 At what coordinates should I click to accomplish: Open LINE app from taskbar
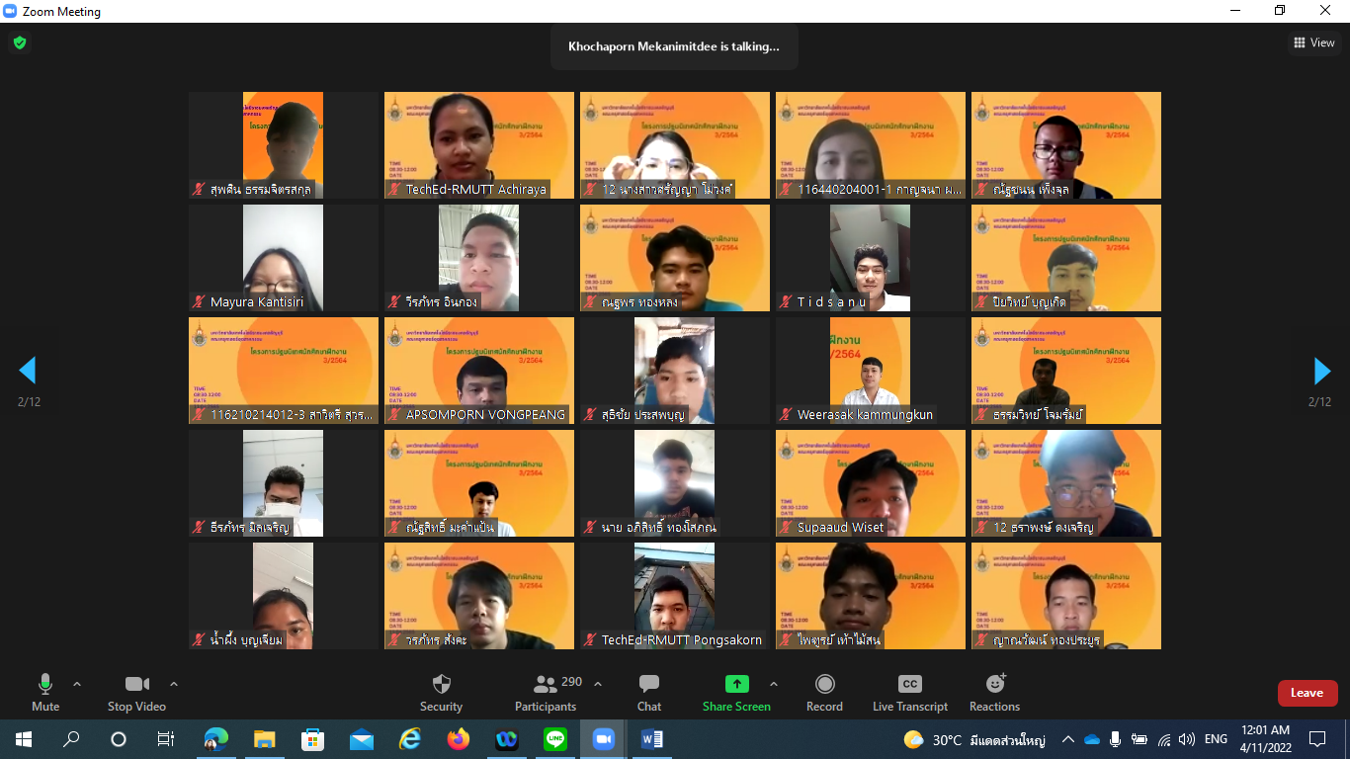(554, 739)
